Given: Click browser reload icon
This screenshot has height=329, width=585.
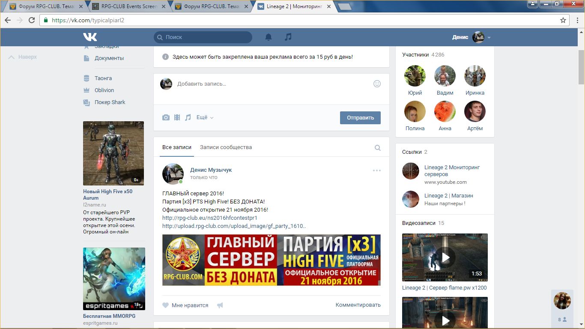Looking at the screenshot, I should 32,20.
